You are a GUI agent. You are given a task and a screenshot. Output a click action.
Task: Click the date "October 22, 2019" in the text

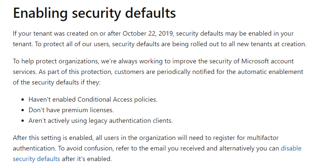pos(148,33)
